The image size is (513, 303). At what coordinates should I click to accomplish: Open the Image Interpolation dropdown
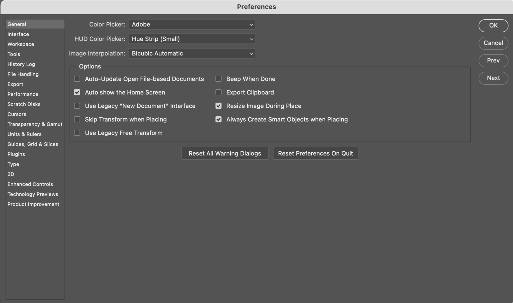[x=191, y=53]
